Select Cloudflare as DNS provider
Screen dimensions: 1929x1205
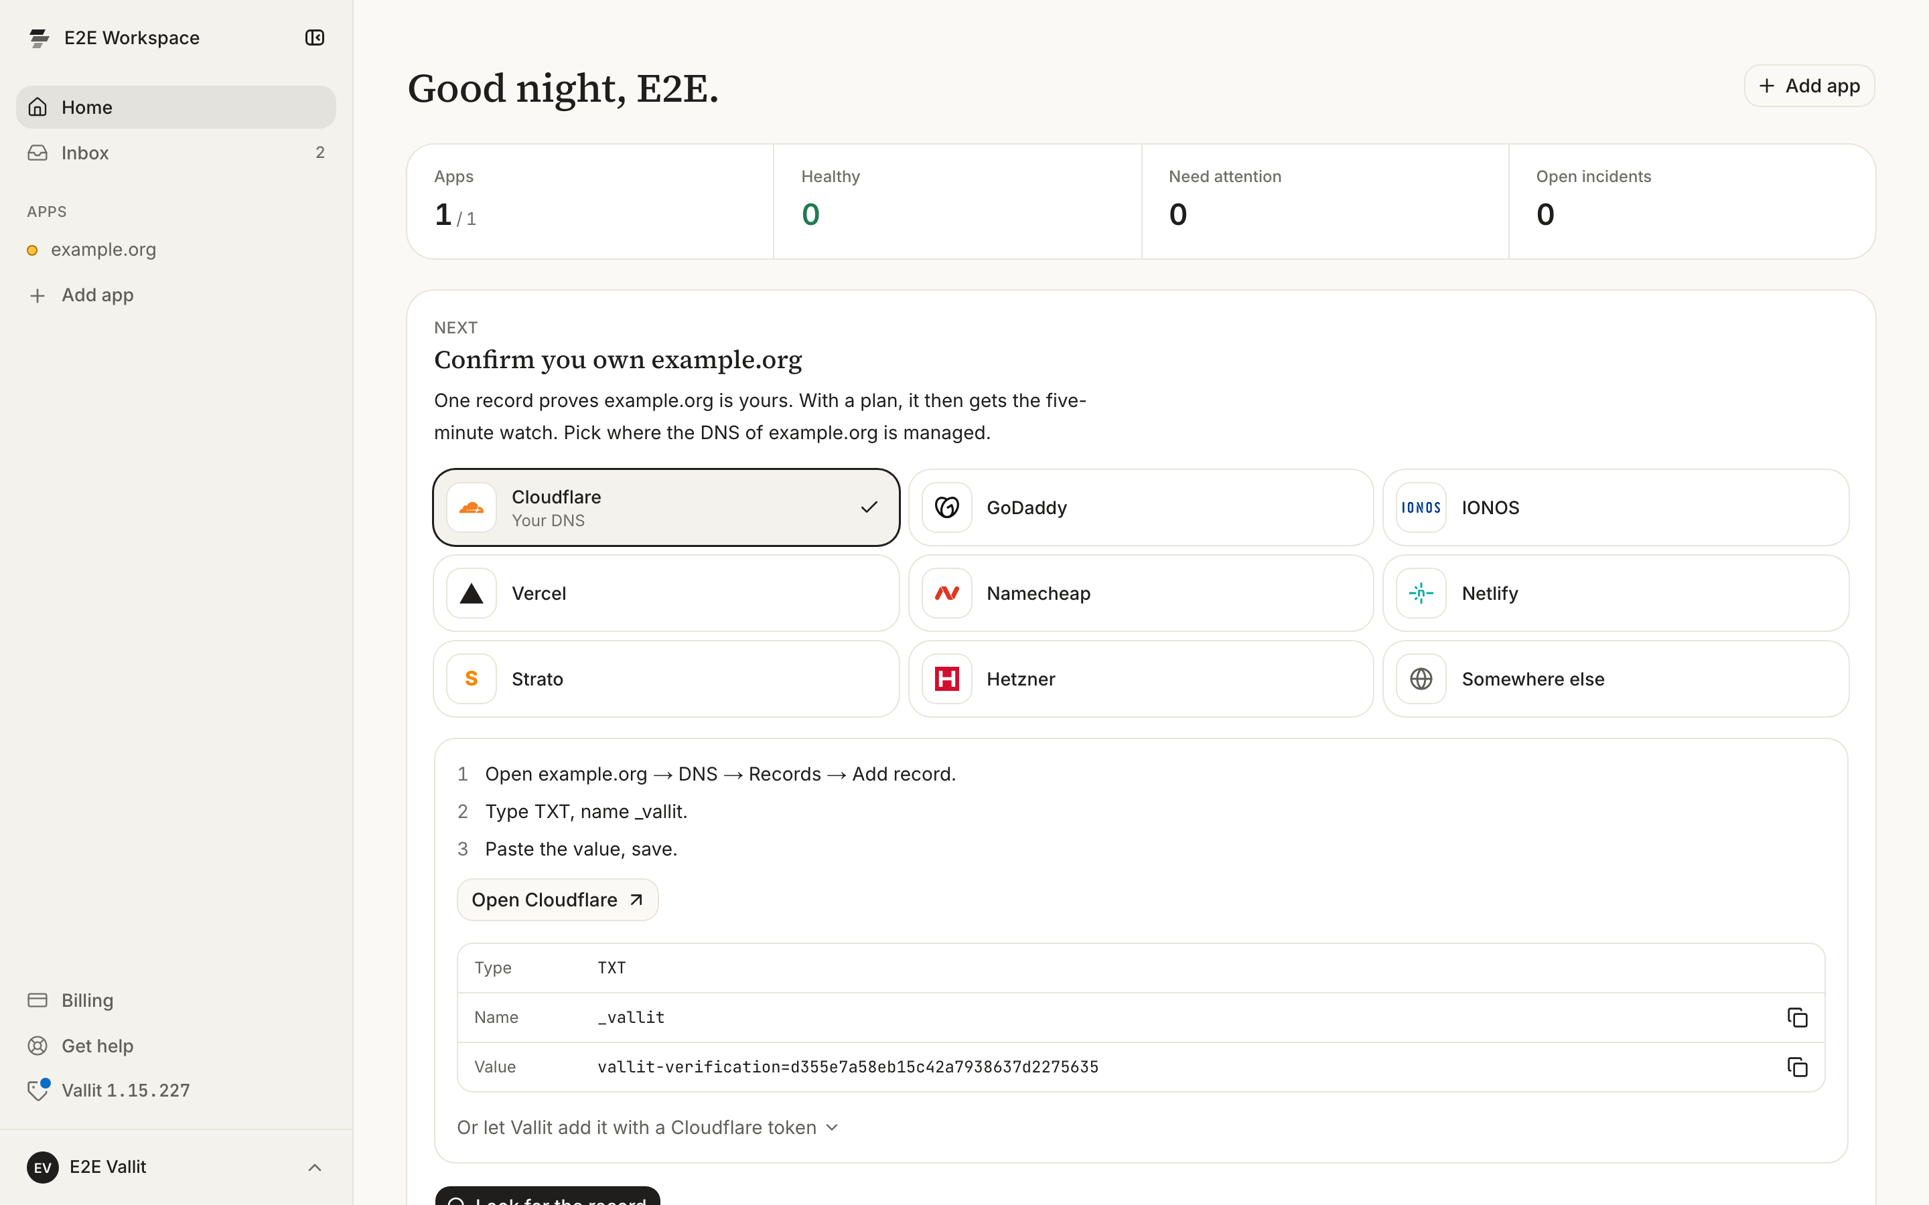(x=666, y=507)
